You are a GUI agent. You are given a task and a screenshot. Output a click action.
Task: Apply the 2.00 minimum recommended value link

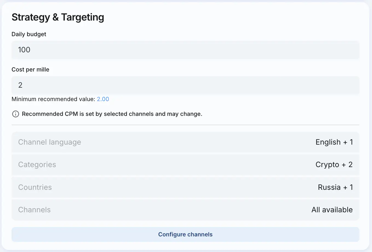click(x=103, y=99)
